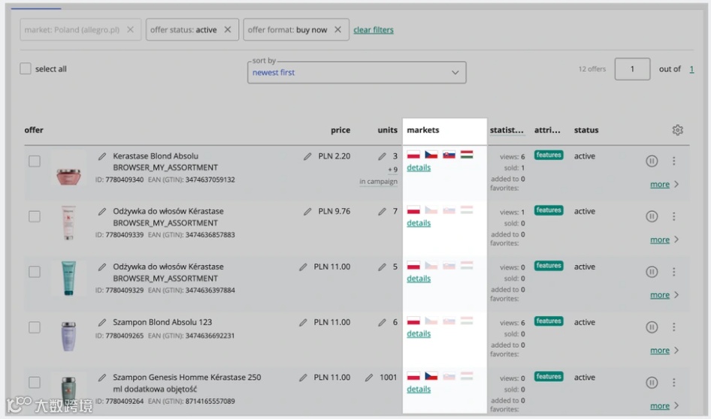The height and width of the screenshot is (419, 711).
Task: Open market details for Kerastase Blond Absolu
Action: pyautogui.click(x=419, y=167)
